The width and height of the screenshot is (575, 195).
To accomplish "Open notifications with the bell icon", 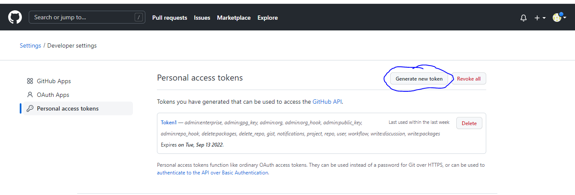I will pyautogui.click(x=524, y=18).
